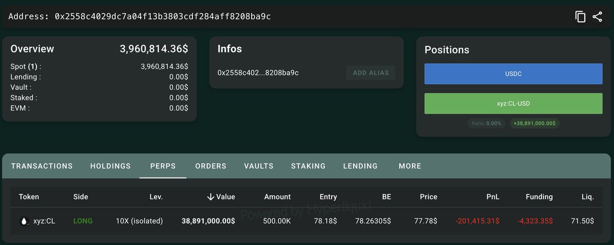Click the oil drop icon beside xyz:CL
The width and height of the screenshot is (614, 245).
[24, 221]
